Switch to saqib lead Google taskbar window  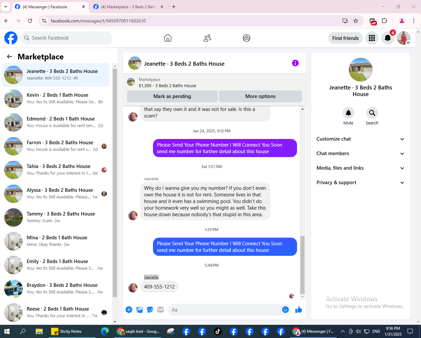(138, 331)
